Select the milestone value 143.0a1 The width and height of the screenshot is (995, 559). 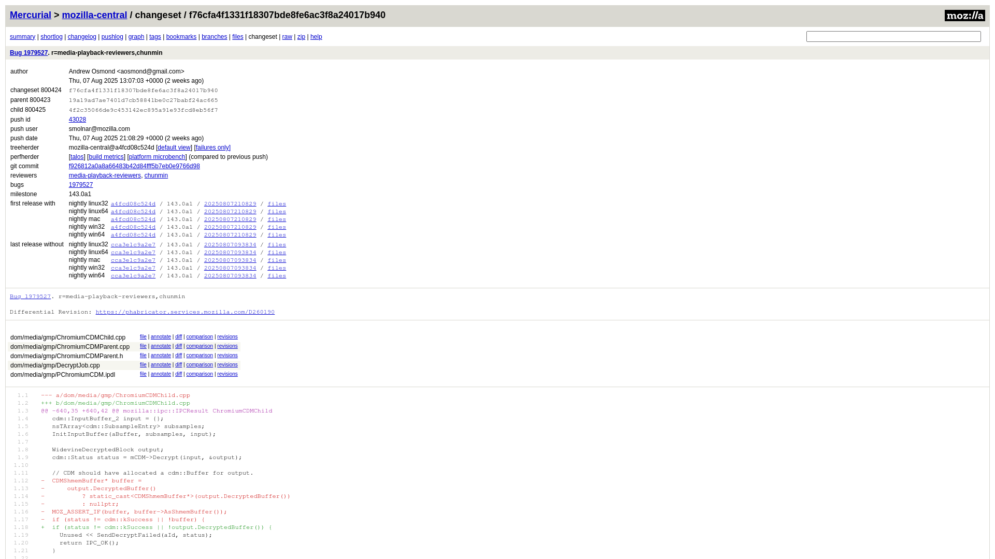(x=80, y=194)
